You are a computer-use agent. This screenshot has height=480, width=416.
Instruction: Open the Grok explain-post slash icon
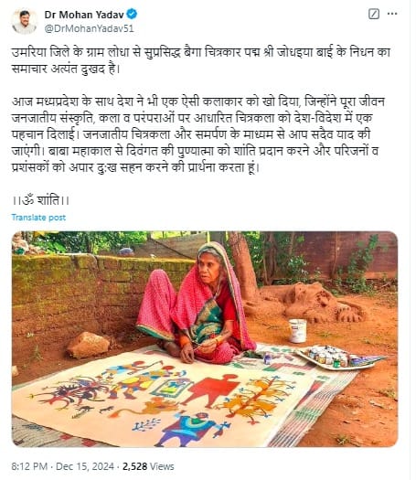pyautogui.click(x=374, y=14)
